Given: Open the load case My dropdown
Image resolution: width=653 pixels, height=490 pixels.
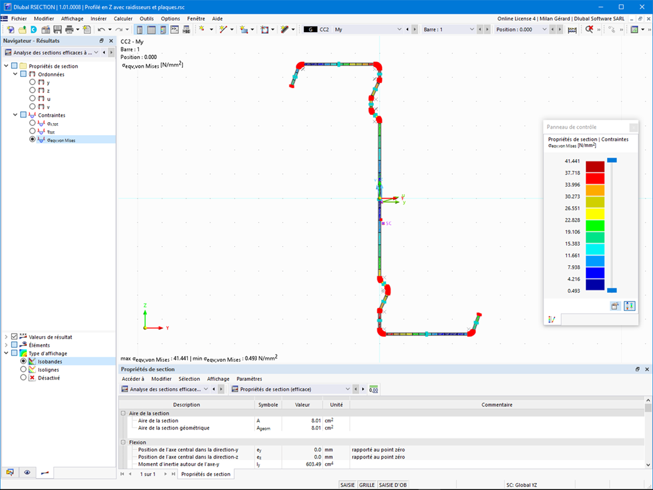Looking at the screenshot, I should [x=399, y=30].
